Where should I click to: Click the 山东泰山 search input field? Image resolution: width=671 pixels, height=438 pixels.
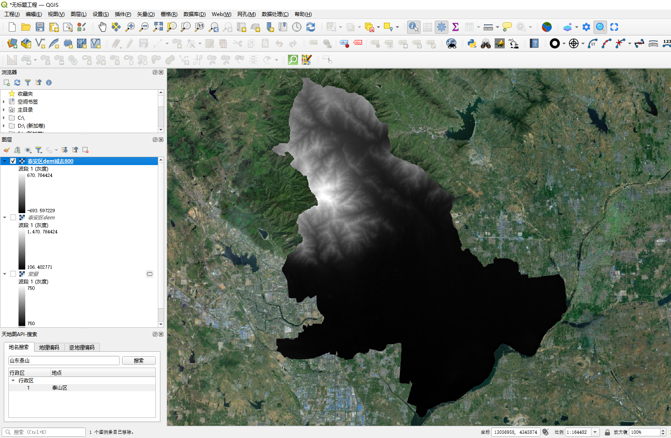click(x=64, y=361)
